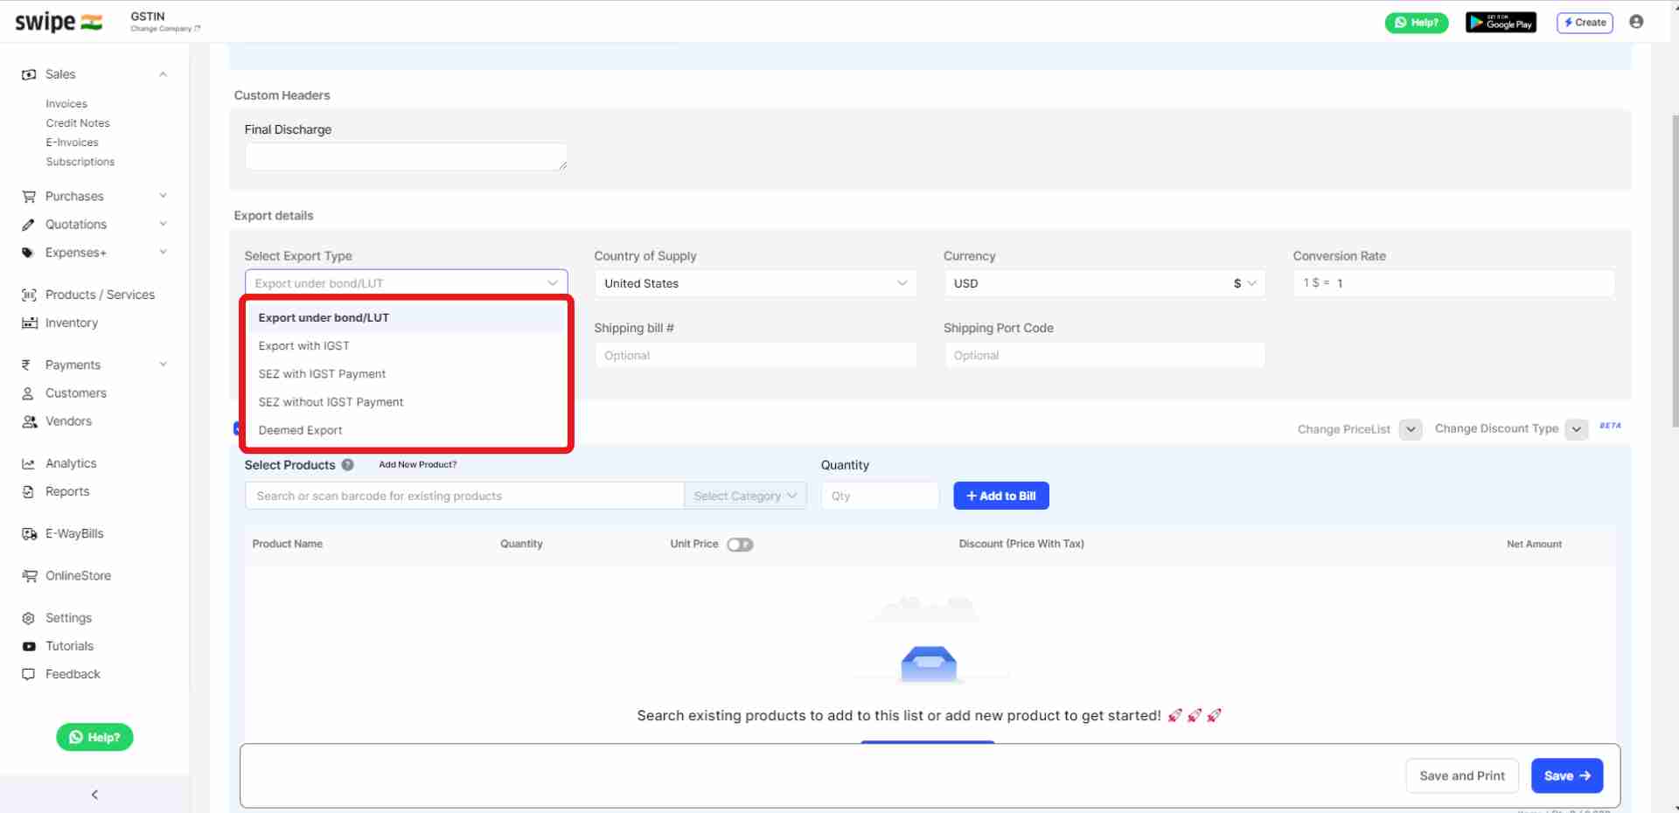Select SEZ without IGST Payment option
Image resolution: width=1679 pixels, height=813 pixels.
[406, 402]
